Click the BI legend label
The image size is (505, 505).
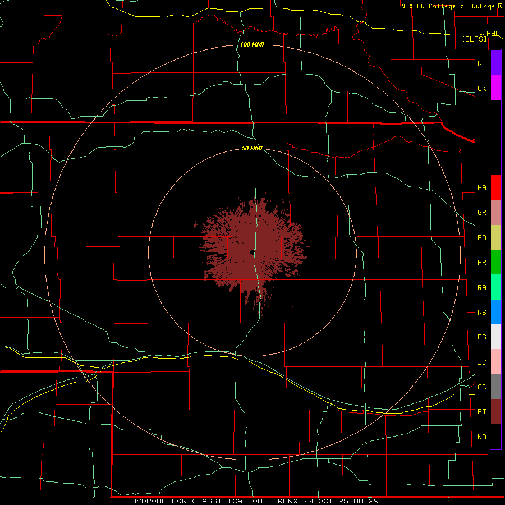tap(481, 412)
